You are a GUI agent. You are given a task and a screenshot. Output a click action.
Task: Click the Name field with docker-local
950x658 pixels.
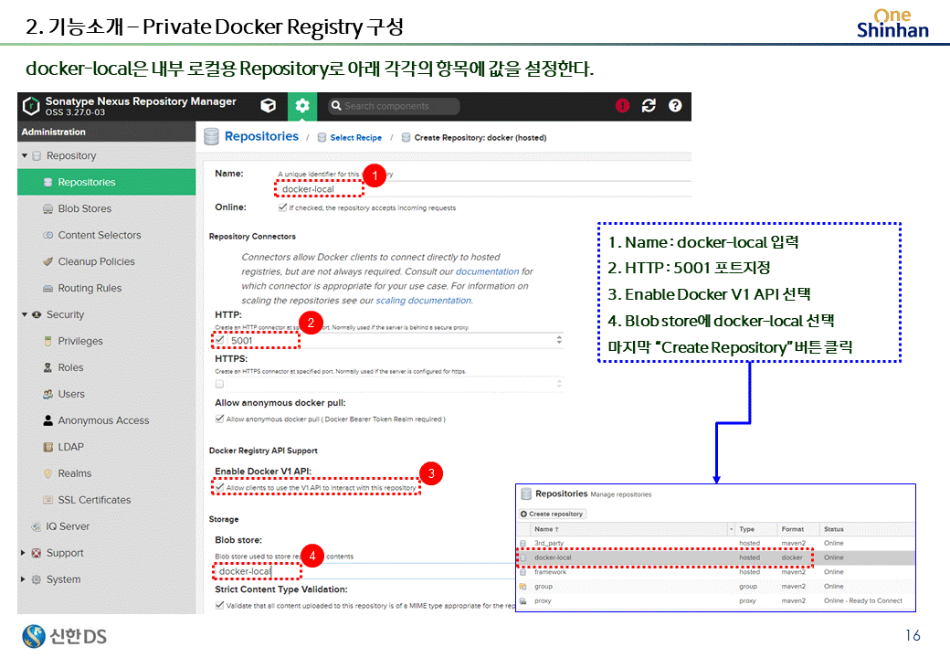tap(483, 189)
